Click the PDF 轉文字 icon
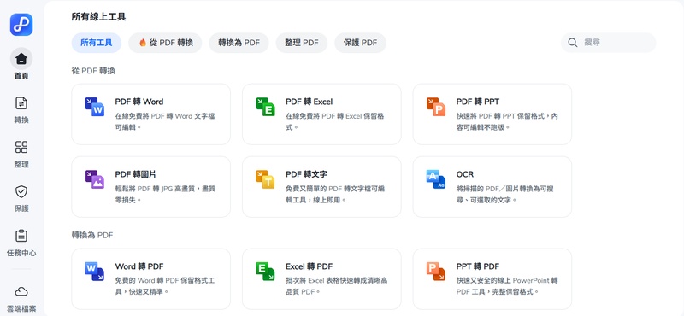The width and height of the screenshot is (684, 316). pos(265,179)
